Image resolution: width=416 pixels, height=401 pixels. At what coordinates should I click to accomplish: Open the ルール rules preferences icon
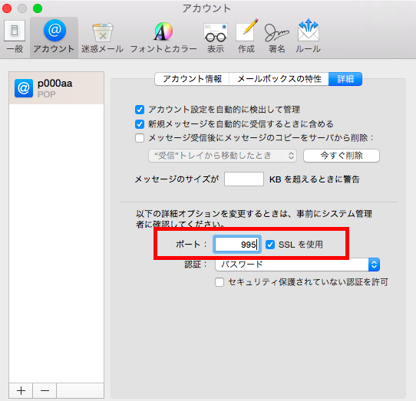[308, 37]
